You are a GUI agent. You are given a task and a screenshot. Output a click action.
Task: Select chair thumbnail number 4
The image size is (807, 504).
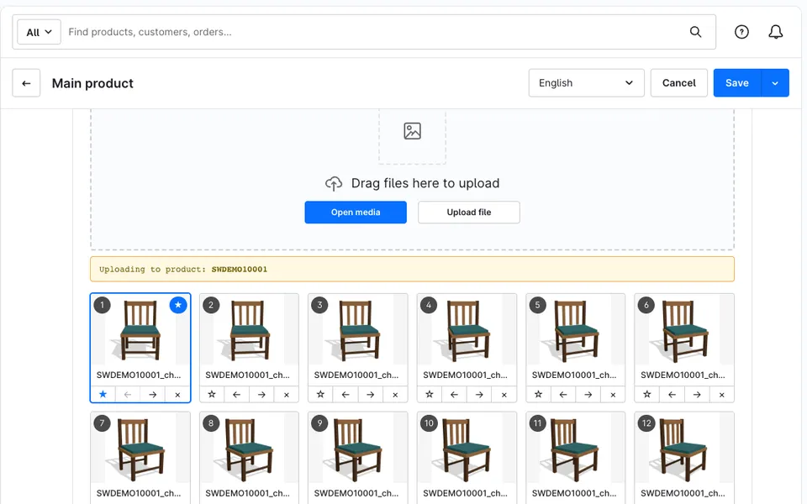(467, 331)
